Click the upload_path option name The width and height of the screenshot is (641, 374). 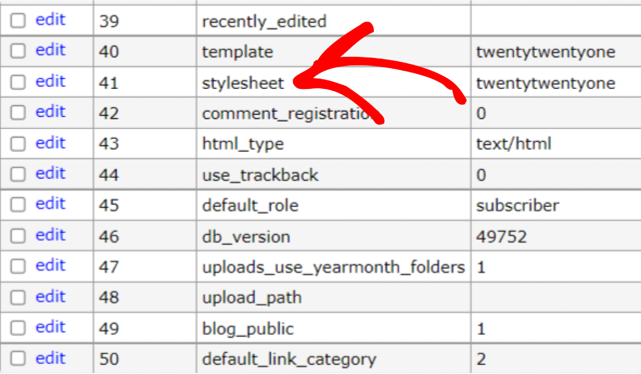pyautogui.click(x=252, y=298)
